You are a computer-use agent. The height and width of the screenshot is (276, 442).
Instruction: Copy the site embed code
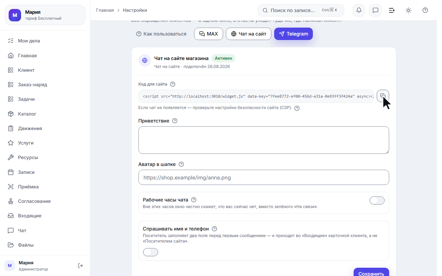(x=383, y=96)
